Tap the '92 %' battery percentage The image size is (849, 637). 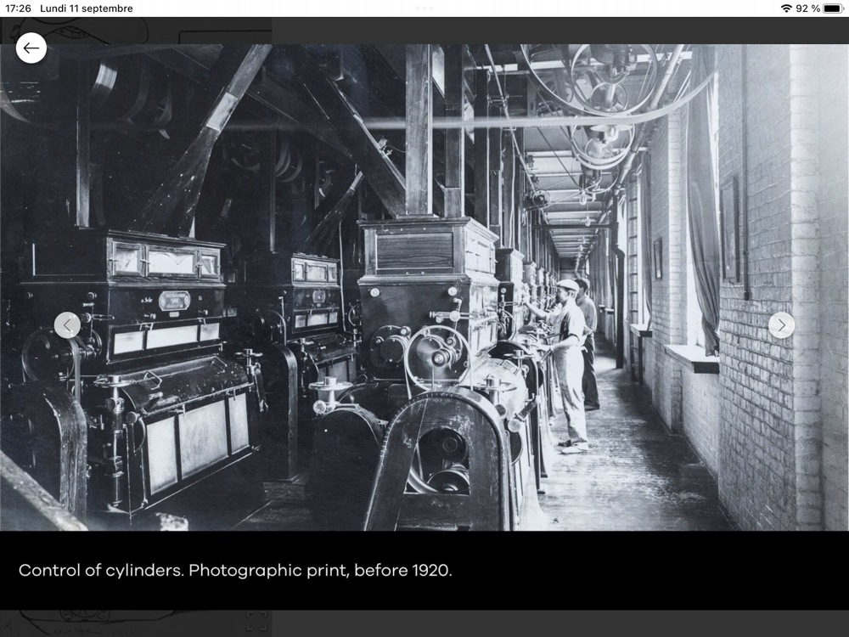pyautogui.click(x=808, y=8)
